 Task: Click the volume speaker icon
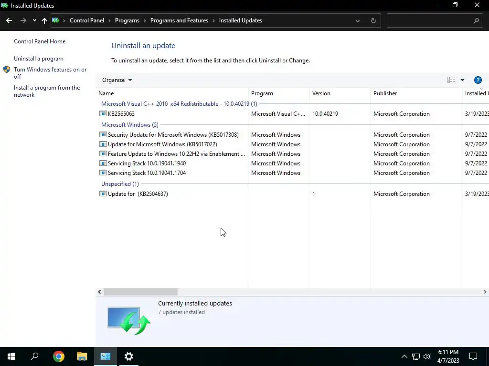tap(427, 356)
